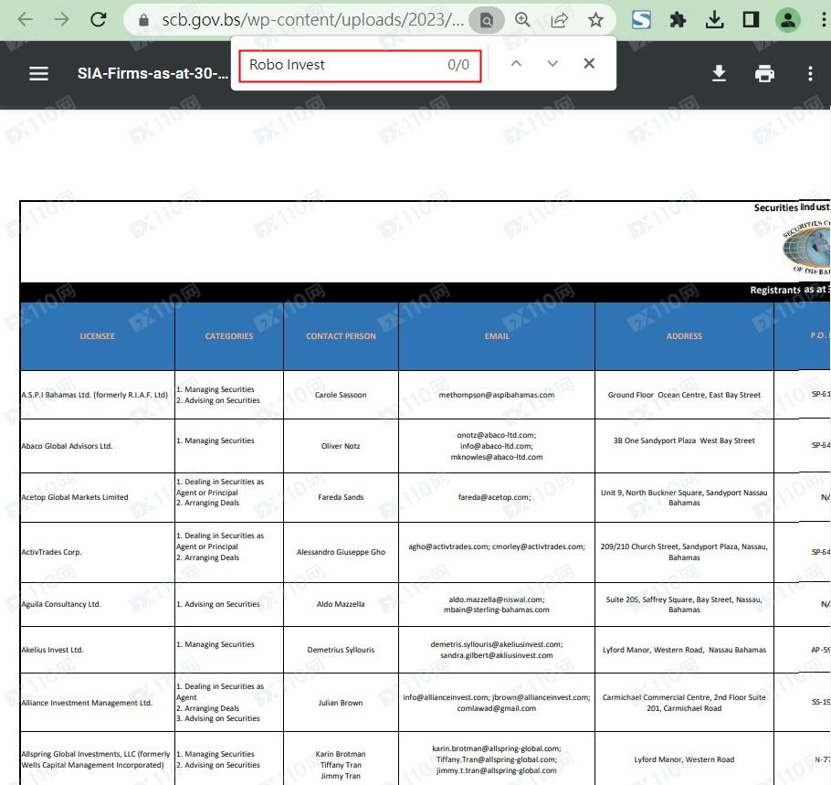Share this page from address bar

[559, 19]
